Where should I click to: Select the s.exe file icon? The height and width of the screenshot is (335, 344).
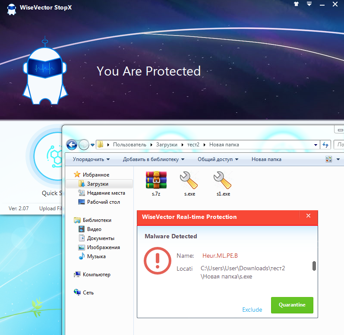coord(189,180)
